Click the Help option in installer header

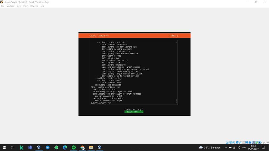click(173, 36)
